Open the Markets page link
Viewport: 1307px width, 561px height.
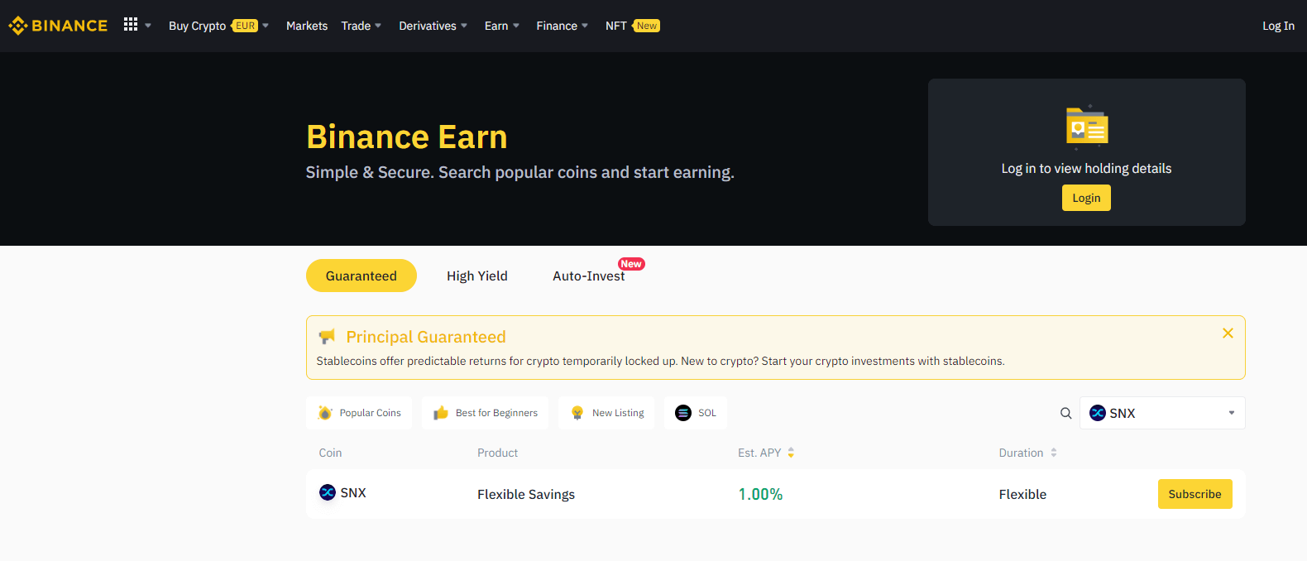307,26
